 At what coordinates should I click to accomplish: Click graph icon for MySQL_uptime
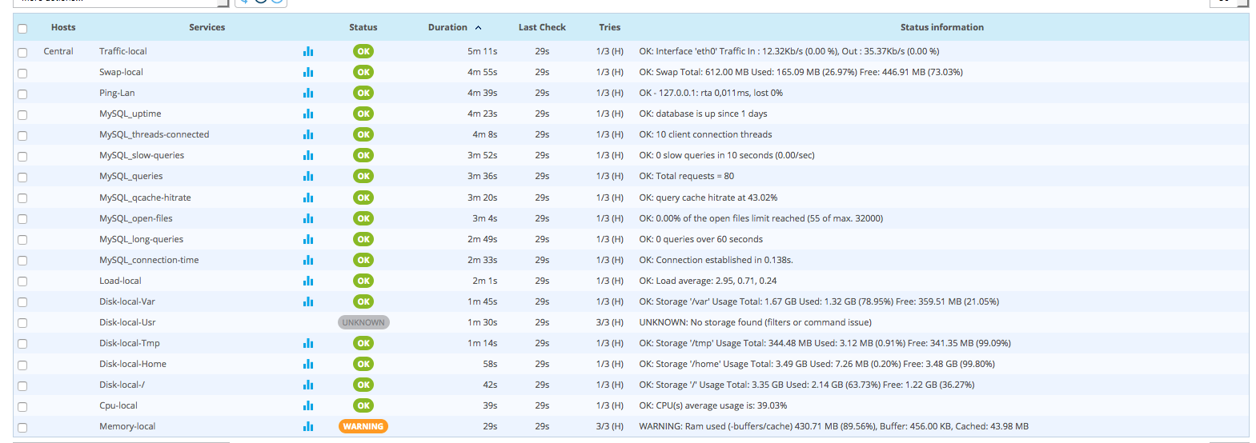point(308,114)
